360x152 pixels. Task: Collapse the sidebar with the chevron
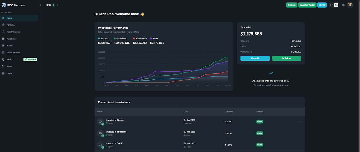(x=41, y=5)
